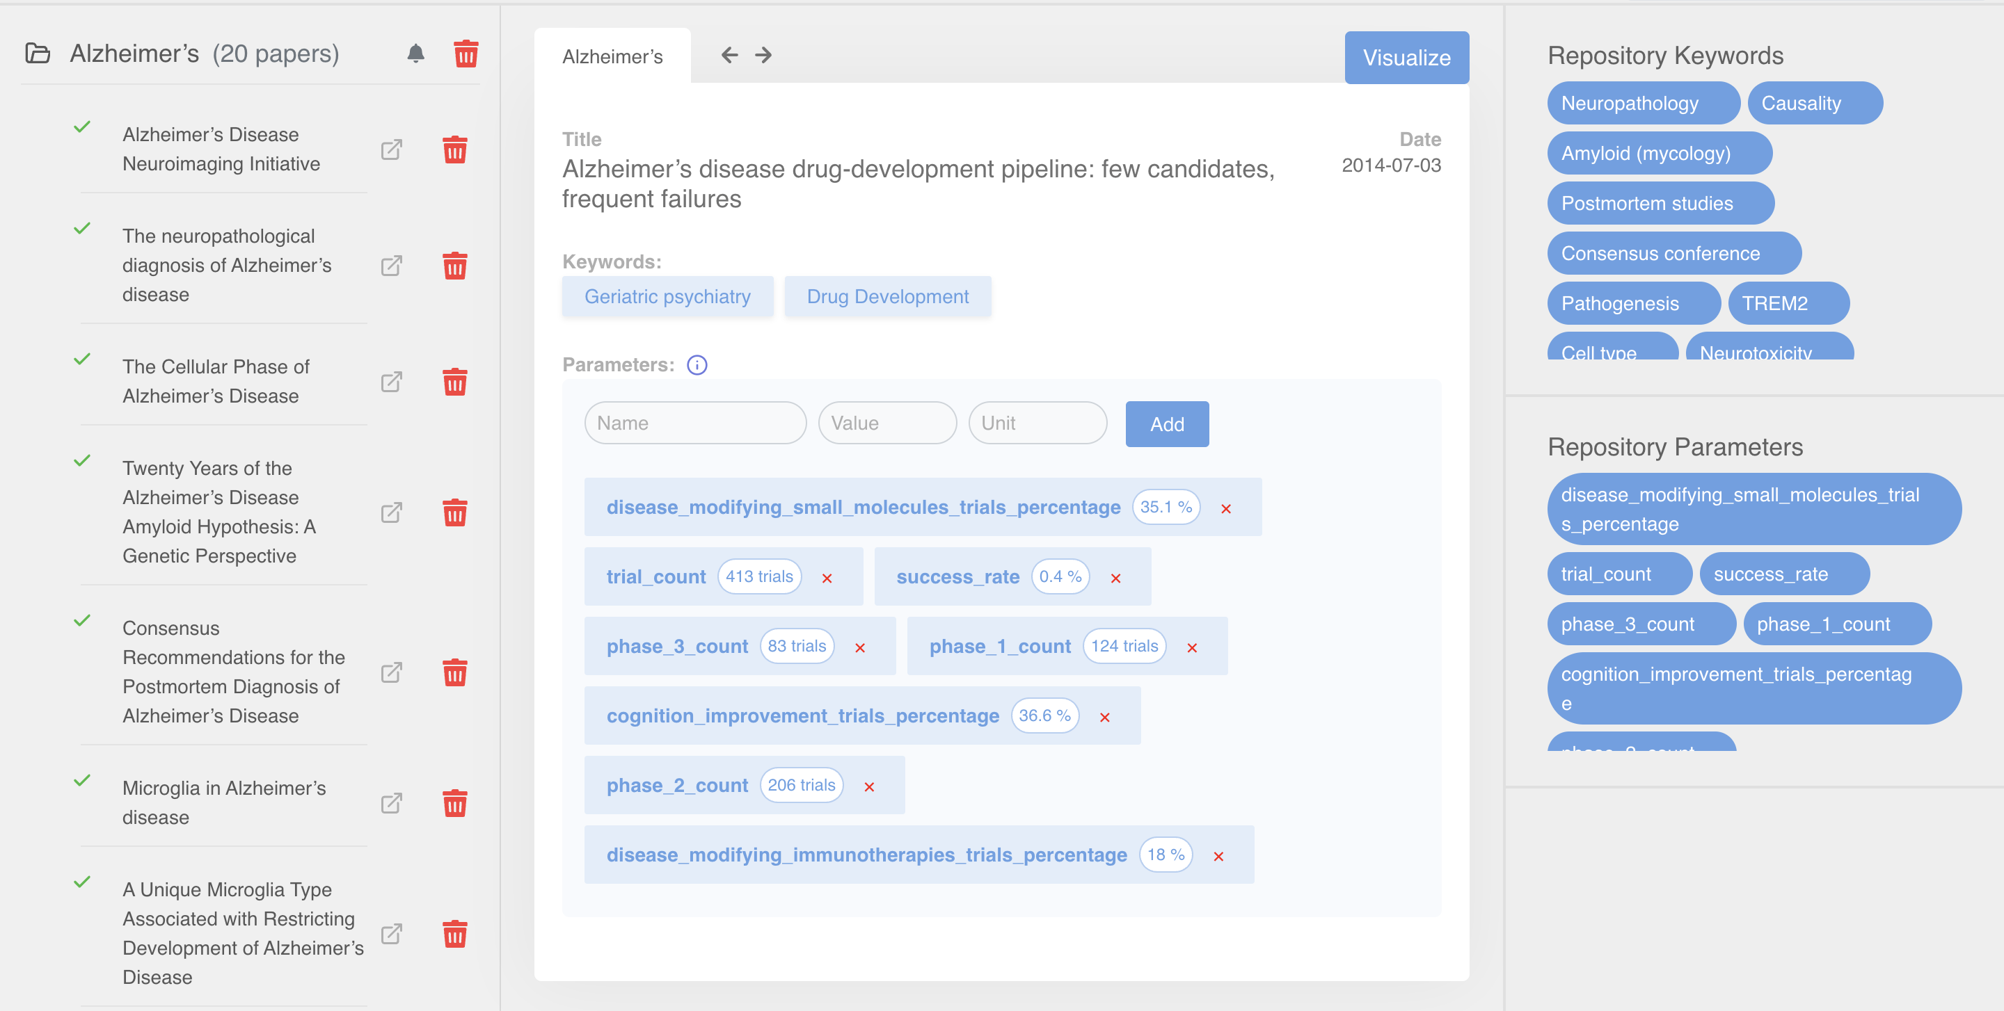The image size is (2004, 1011).
Task: Delete The Cellular Phase paper
Action: (454, 382)
